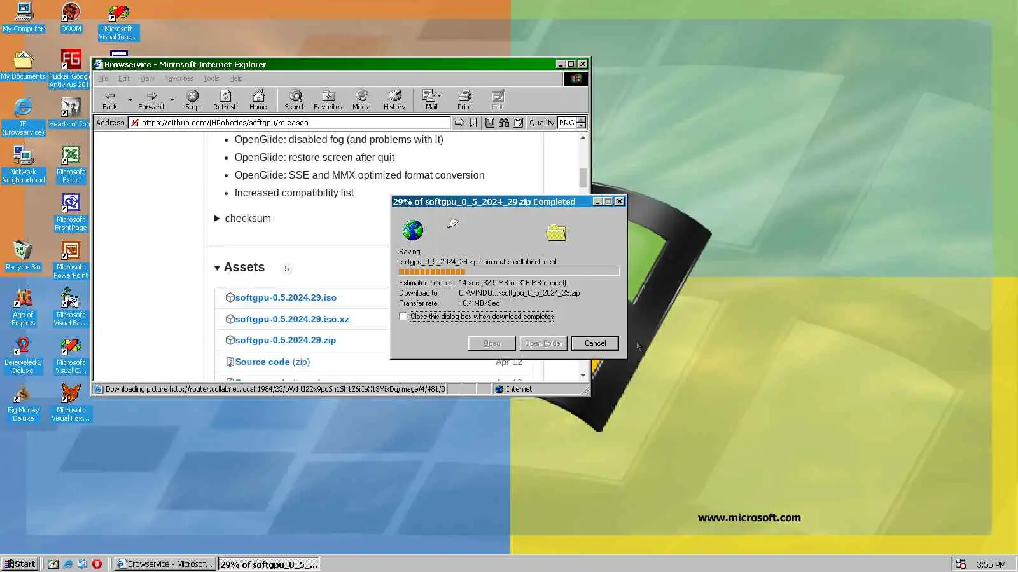The image size is (1018, 572).
Task: Select the Recycle Bin icon
Action: 23,256
